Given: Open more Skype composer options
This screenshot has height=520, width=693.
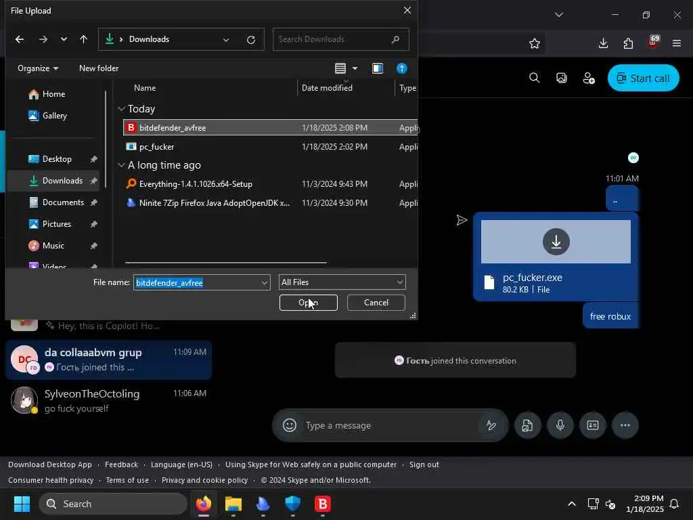Looking at the screenshot, I should [x=625, y=425].
